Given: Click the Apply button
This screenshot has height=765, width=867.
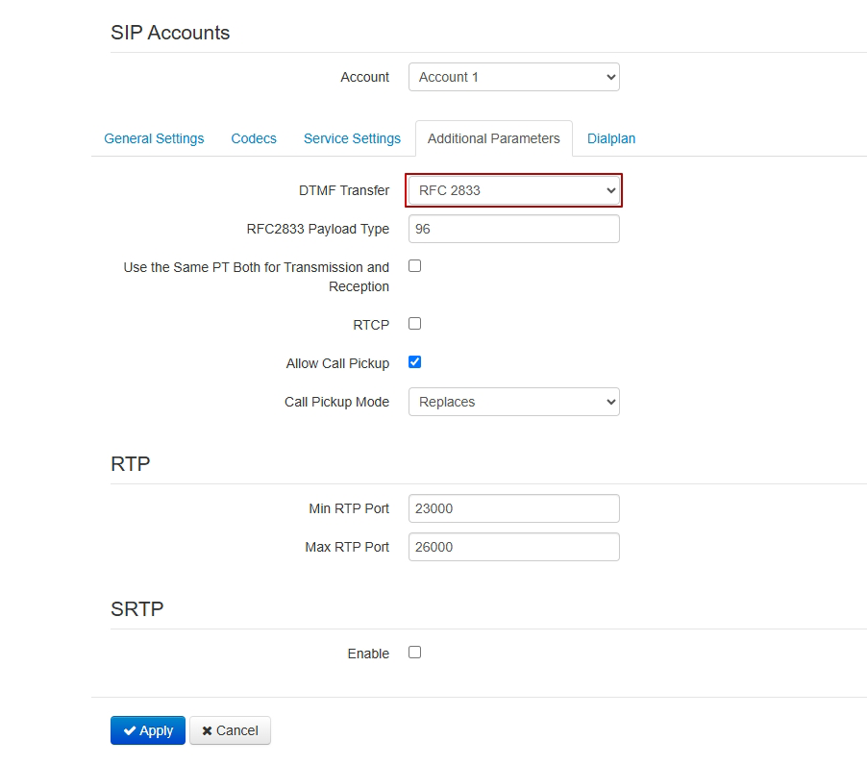Looking at the screenshot, I should point(148,730).
